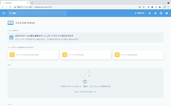Click the ここから開始する section label
Screen dimensions: 171x106
pos(13,31)
